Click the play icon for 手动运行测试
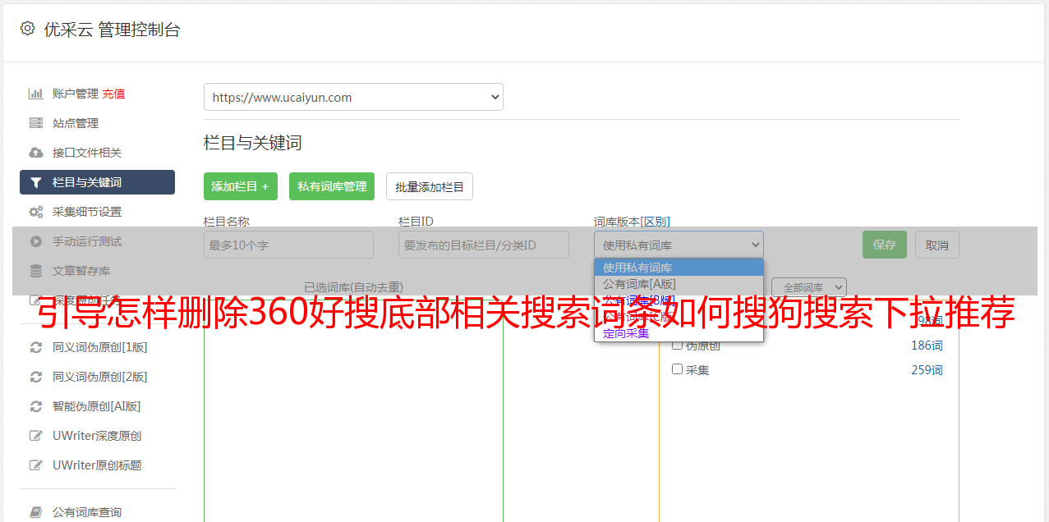Screen dimensions: 1049x522 click(36, 241)
